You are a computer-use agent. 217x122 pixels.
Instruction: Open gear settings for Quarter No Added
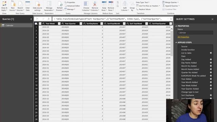click(x=211, y=73)
